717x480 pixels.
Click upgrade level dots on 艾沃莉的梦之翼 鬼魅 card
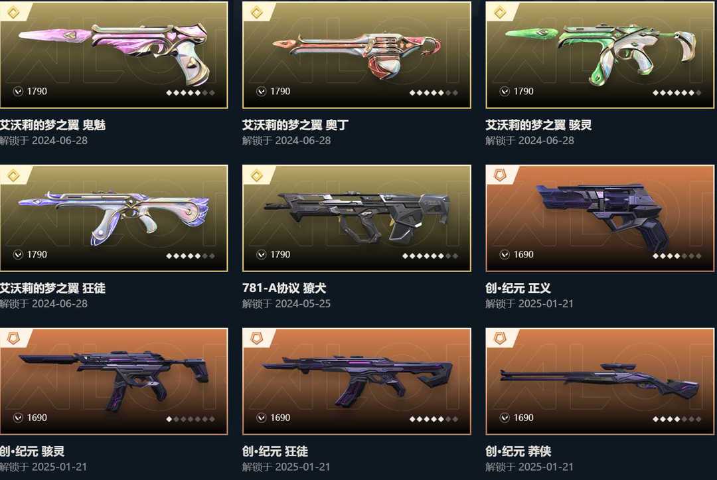coord(191,93)
